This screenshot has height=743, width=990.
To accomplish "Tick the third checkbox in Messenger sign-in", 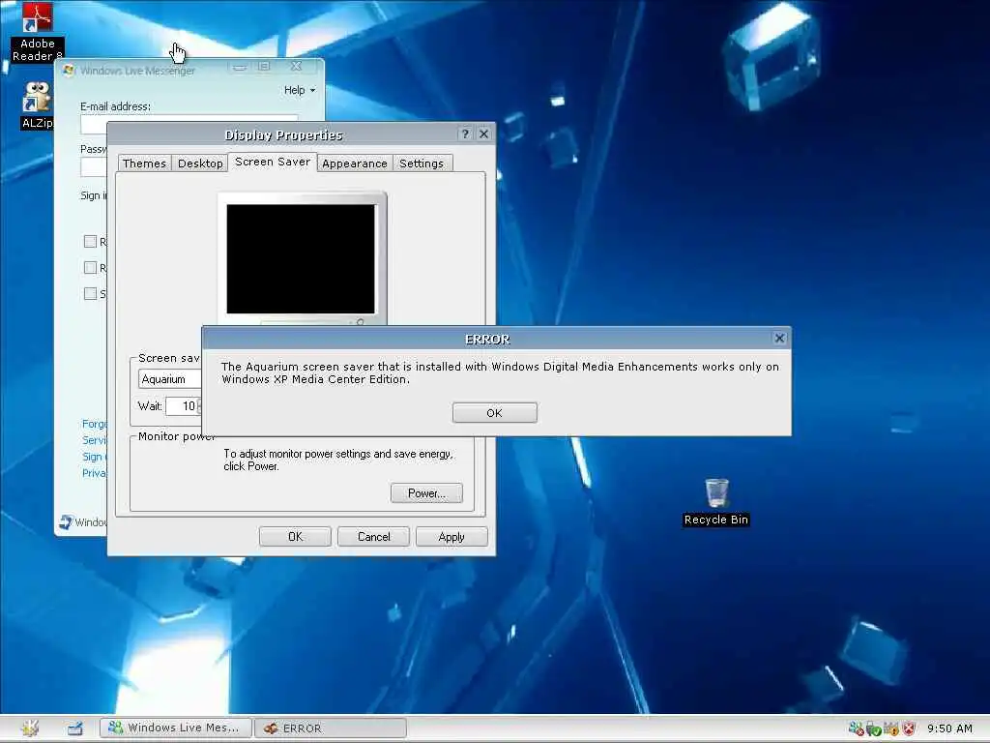I will pyautogui.click(x=90, y=294).
